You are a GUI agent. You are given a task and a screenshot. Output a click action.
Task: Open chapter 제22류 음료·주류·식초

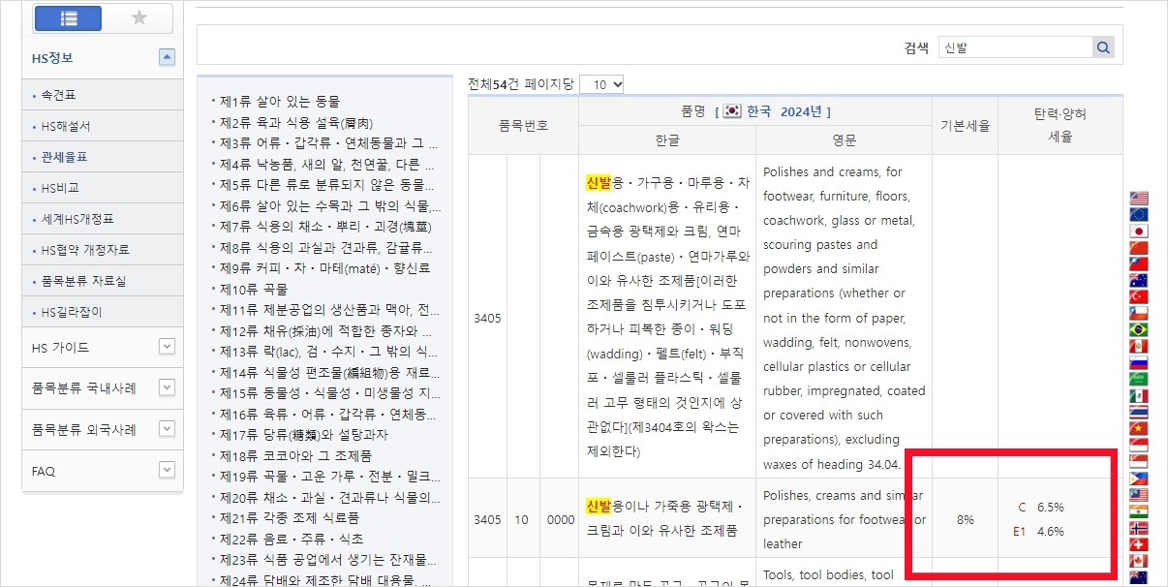pos(292,539)
